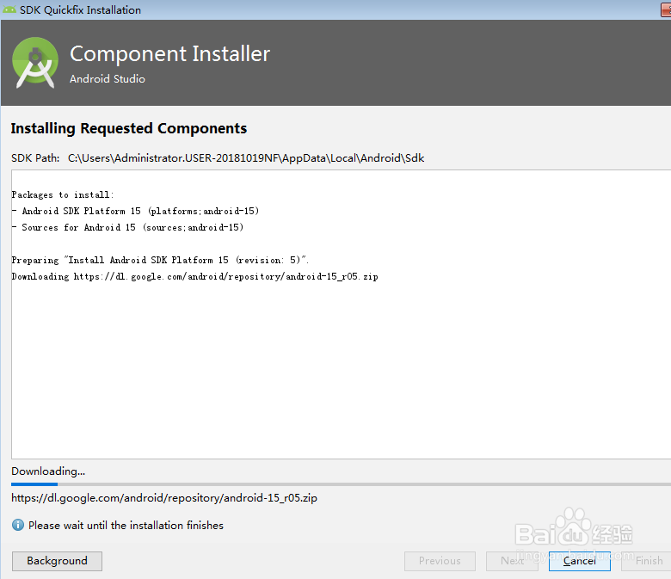Click the 'Android Studio' header subtitle
The height and width of the screenshot is (579, 671).
(x=108, y=79)
